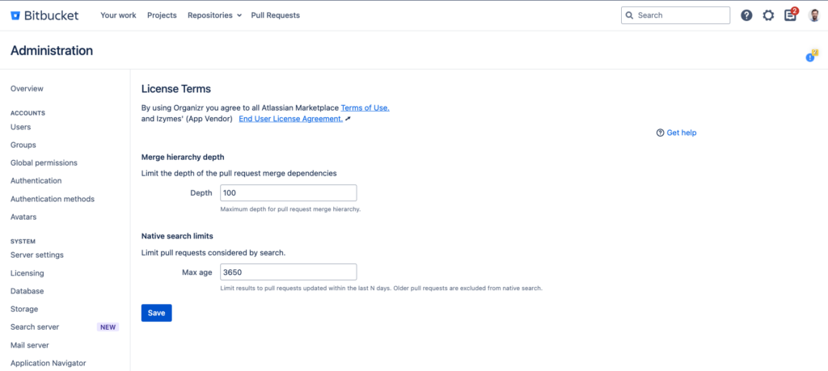Go to Authentication methods in sidebar
Screen dimensions: 828x371
pos(53,199)
